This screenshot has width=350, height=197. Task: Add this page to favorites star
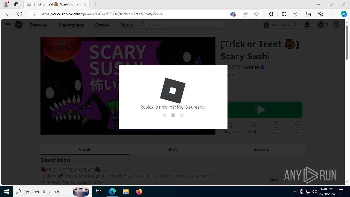click(256, 14)
